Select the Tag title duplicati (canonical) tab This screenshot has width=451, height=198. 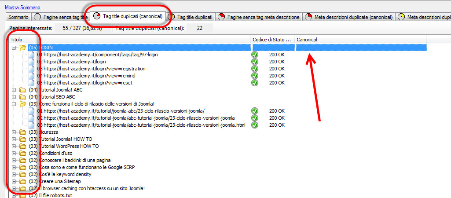pyautogui.click(x=128, y=16)
